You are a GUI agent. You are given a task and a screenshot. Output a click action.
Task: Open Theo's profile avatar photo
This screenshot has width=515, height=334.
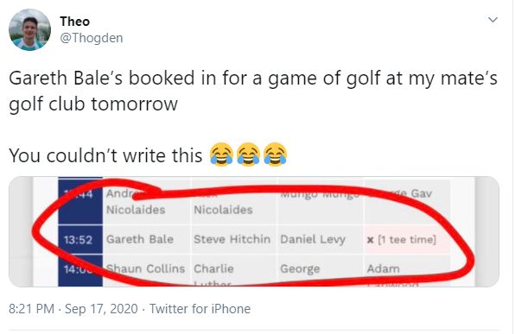[x=29, y=30]
